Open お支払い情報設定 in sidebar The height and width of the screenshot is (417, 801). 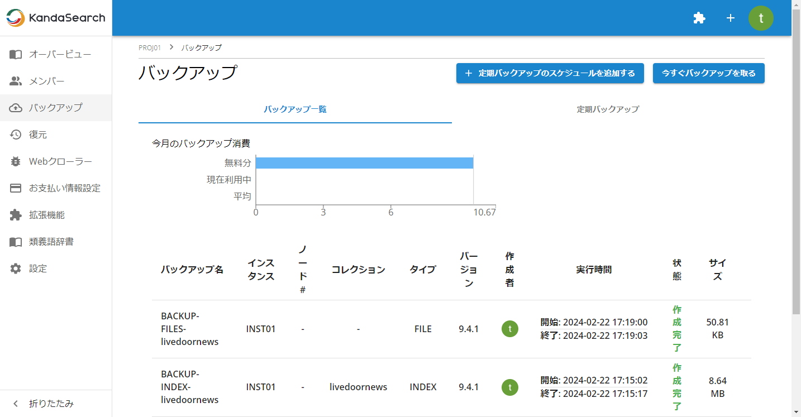tap(56, 188)
